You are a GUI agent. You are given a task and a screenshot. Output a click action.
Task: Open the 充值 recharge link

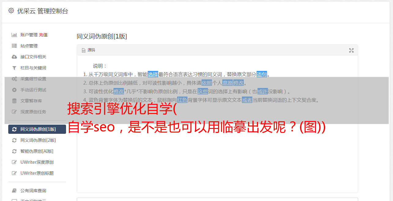(x=43, y=35)
